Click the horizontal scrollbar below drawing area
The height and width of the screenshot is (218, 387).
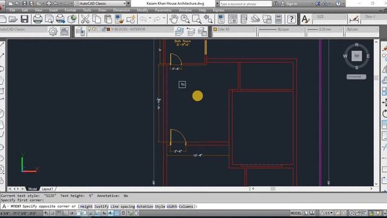[x=312, y=189]
